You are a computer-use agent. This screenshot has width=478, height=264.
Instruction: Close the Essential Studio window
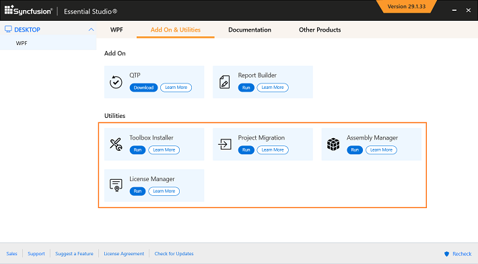pyautogui.click(x=469, y=10)
